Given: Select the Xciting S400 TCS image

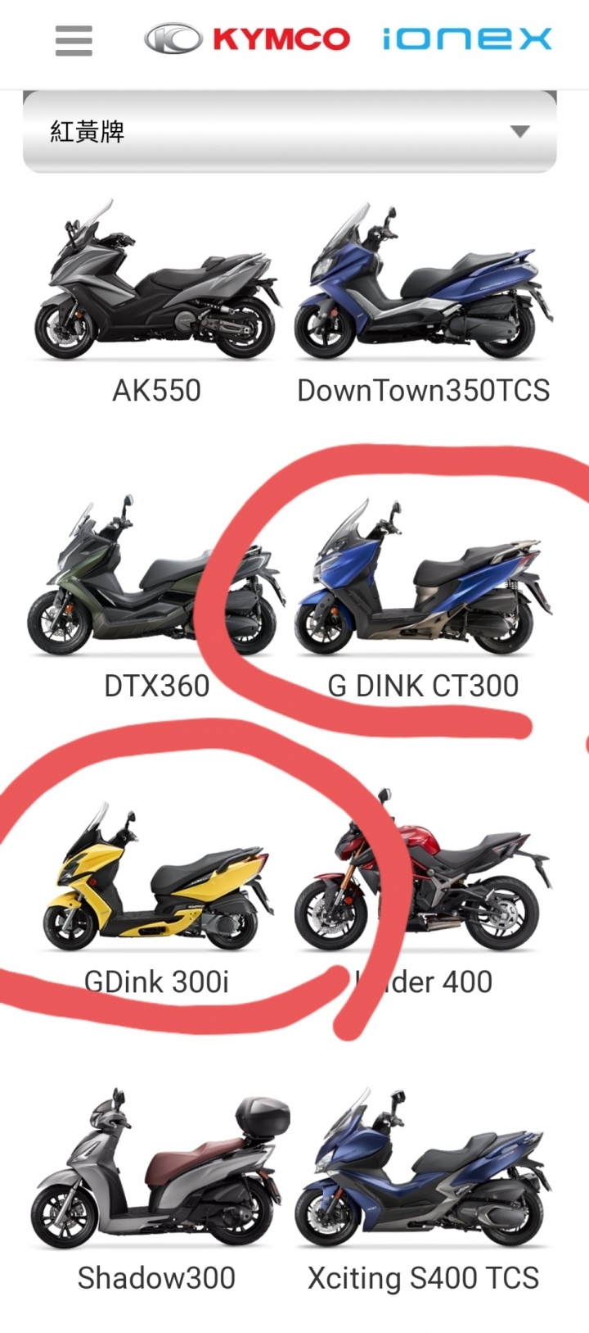Looking at the screenshot, I should pyautogui.click(x=423, y=1168).
